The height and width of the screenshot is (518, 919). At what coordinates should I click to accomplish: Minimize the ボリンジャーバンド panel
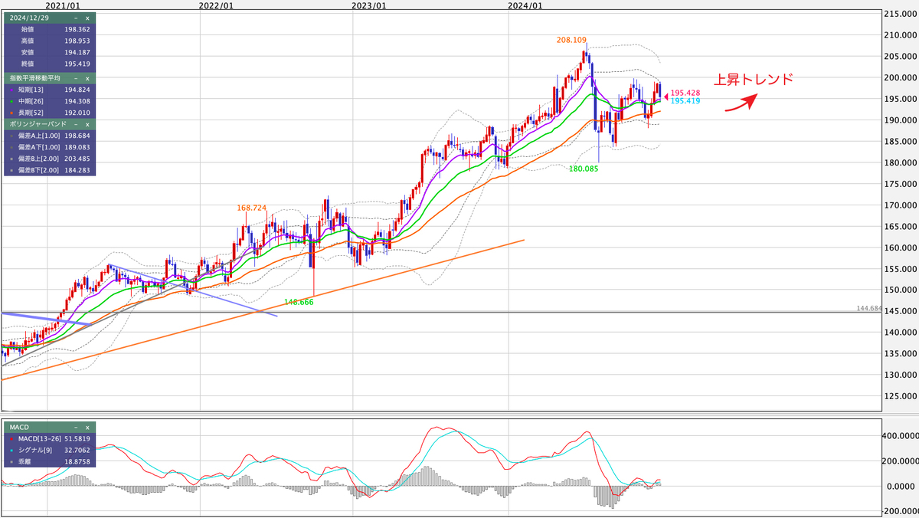pos(76,123)
